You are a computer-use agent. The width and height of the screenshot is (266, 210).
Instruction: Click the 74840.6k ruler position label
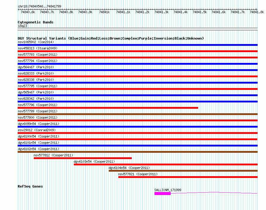coord(28,12)
